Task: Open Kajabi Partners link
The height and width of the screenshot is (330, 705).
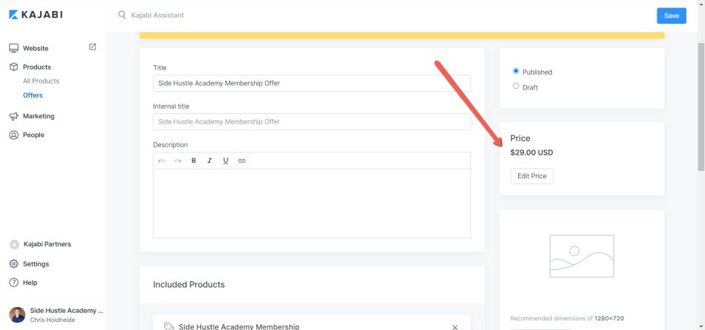Action: [47, 244]
